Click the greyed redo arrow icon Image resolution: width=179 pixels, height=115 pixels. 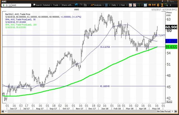[x=81, y=5]
